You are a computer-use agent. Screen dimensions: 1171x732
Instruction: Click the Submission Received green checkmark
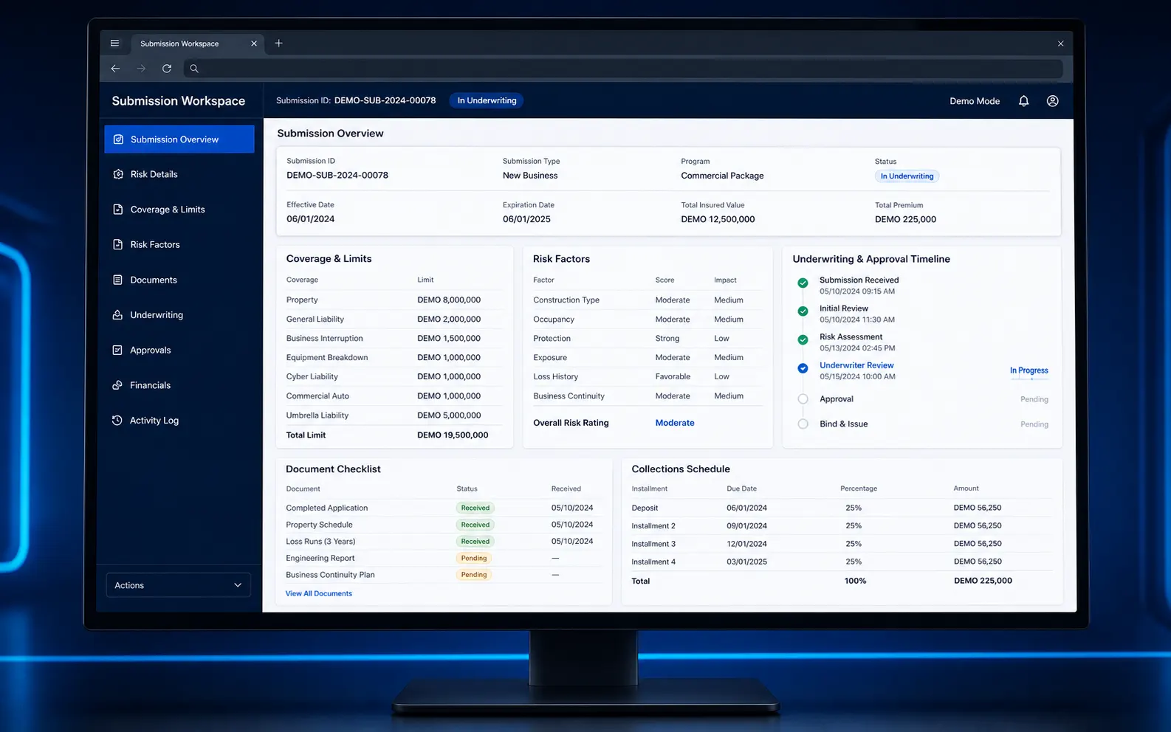pos(803,283)
